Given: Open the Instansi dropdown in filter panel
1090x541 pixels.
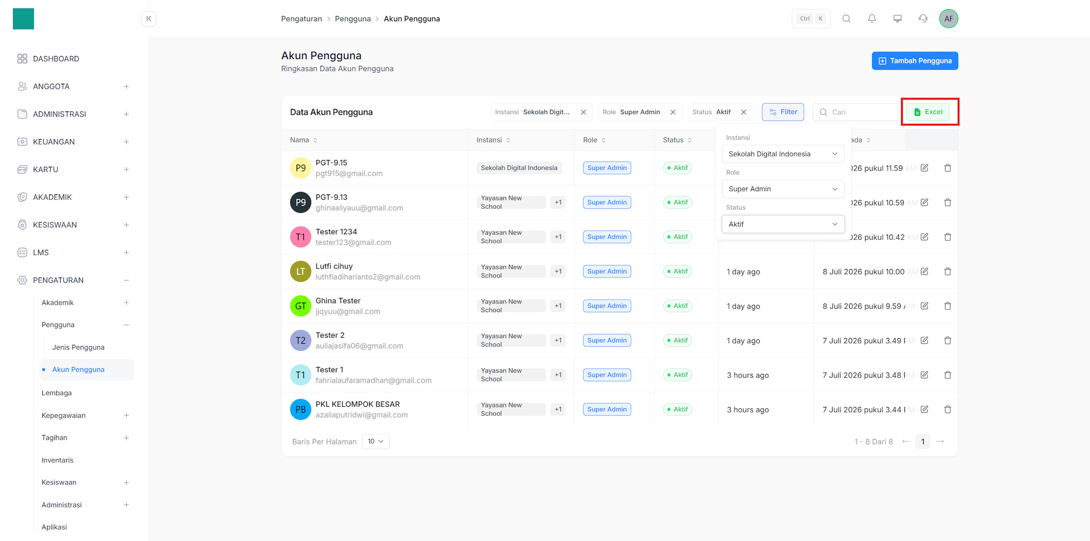Looking at the screenshot, I should coord(783,154).
